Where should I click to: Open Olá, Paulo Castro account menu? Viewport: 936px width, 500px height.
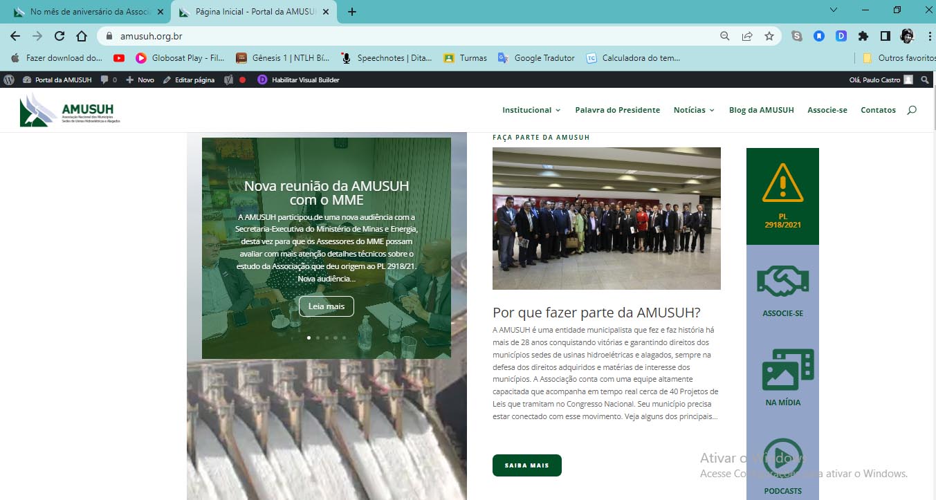[x=881, y=80]
